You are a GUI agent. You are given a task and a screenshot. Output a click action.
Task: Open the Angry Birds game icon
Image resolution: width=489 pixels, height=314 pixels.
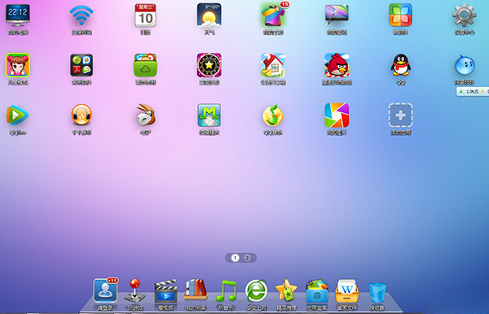[337, 65]
